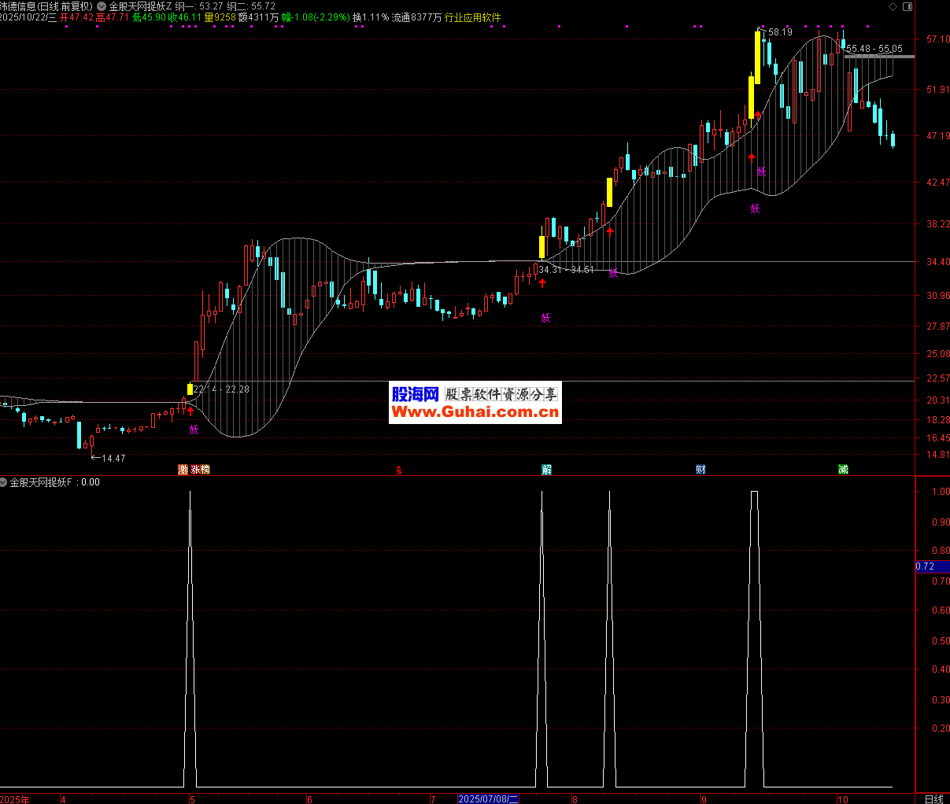Click the stock title 纬德信息(日线.前复权)
950x804 pixels.
click(46, 6)
